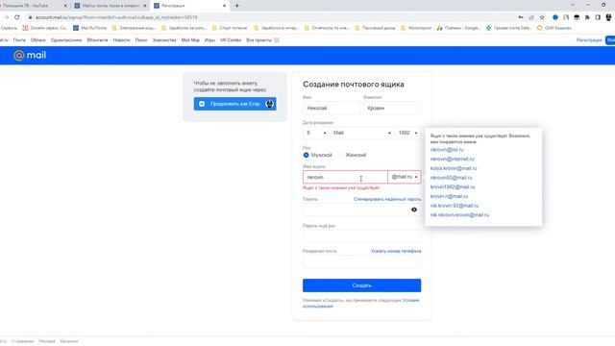Click the lock icon in address bar
The image size is (615, 346).
[30, 17]
